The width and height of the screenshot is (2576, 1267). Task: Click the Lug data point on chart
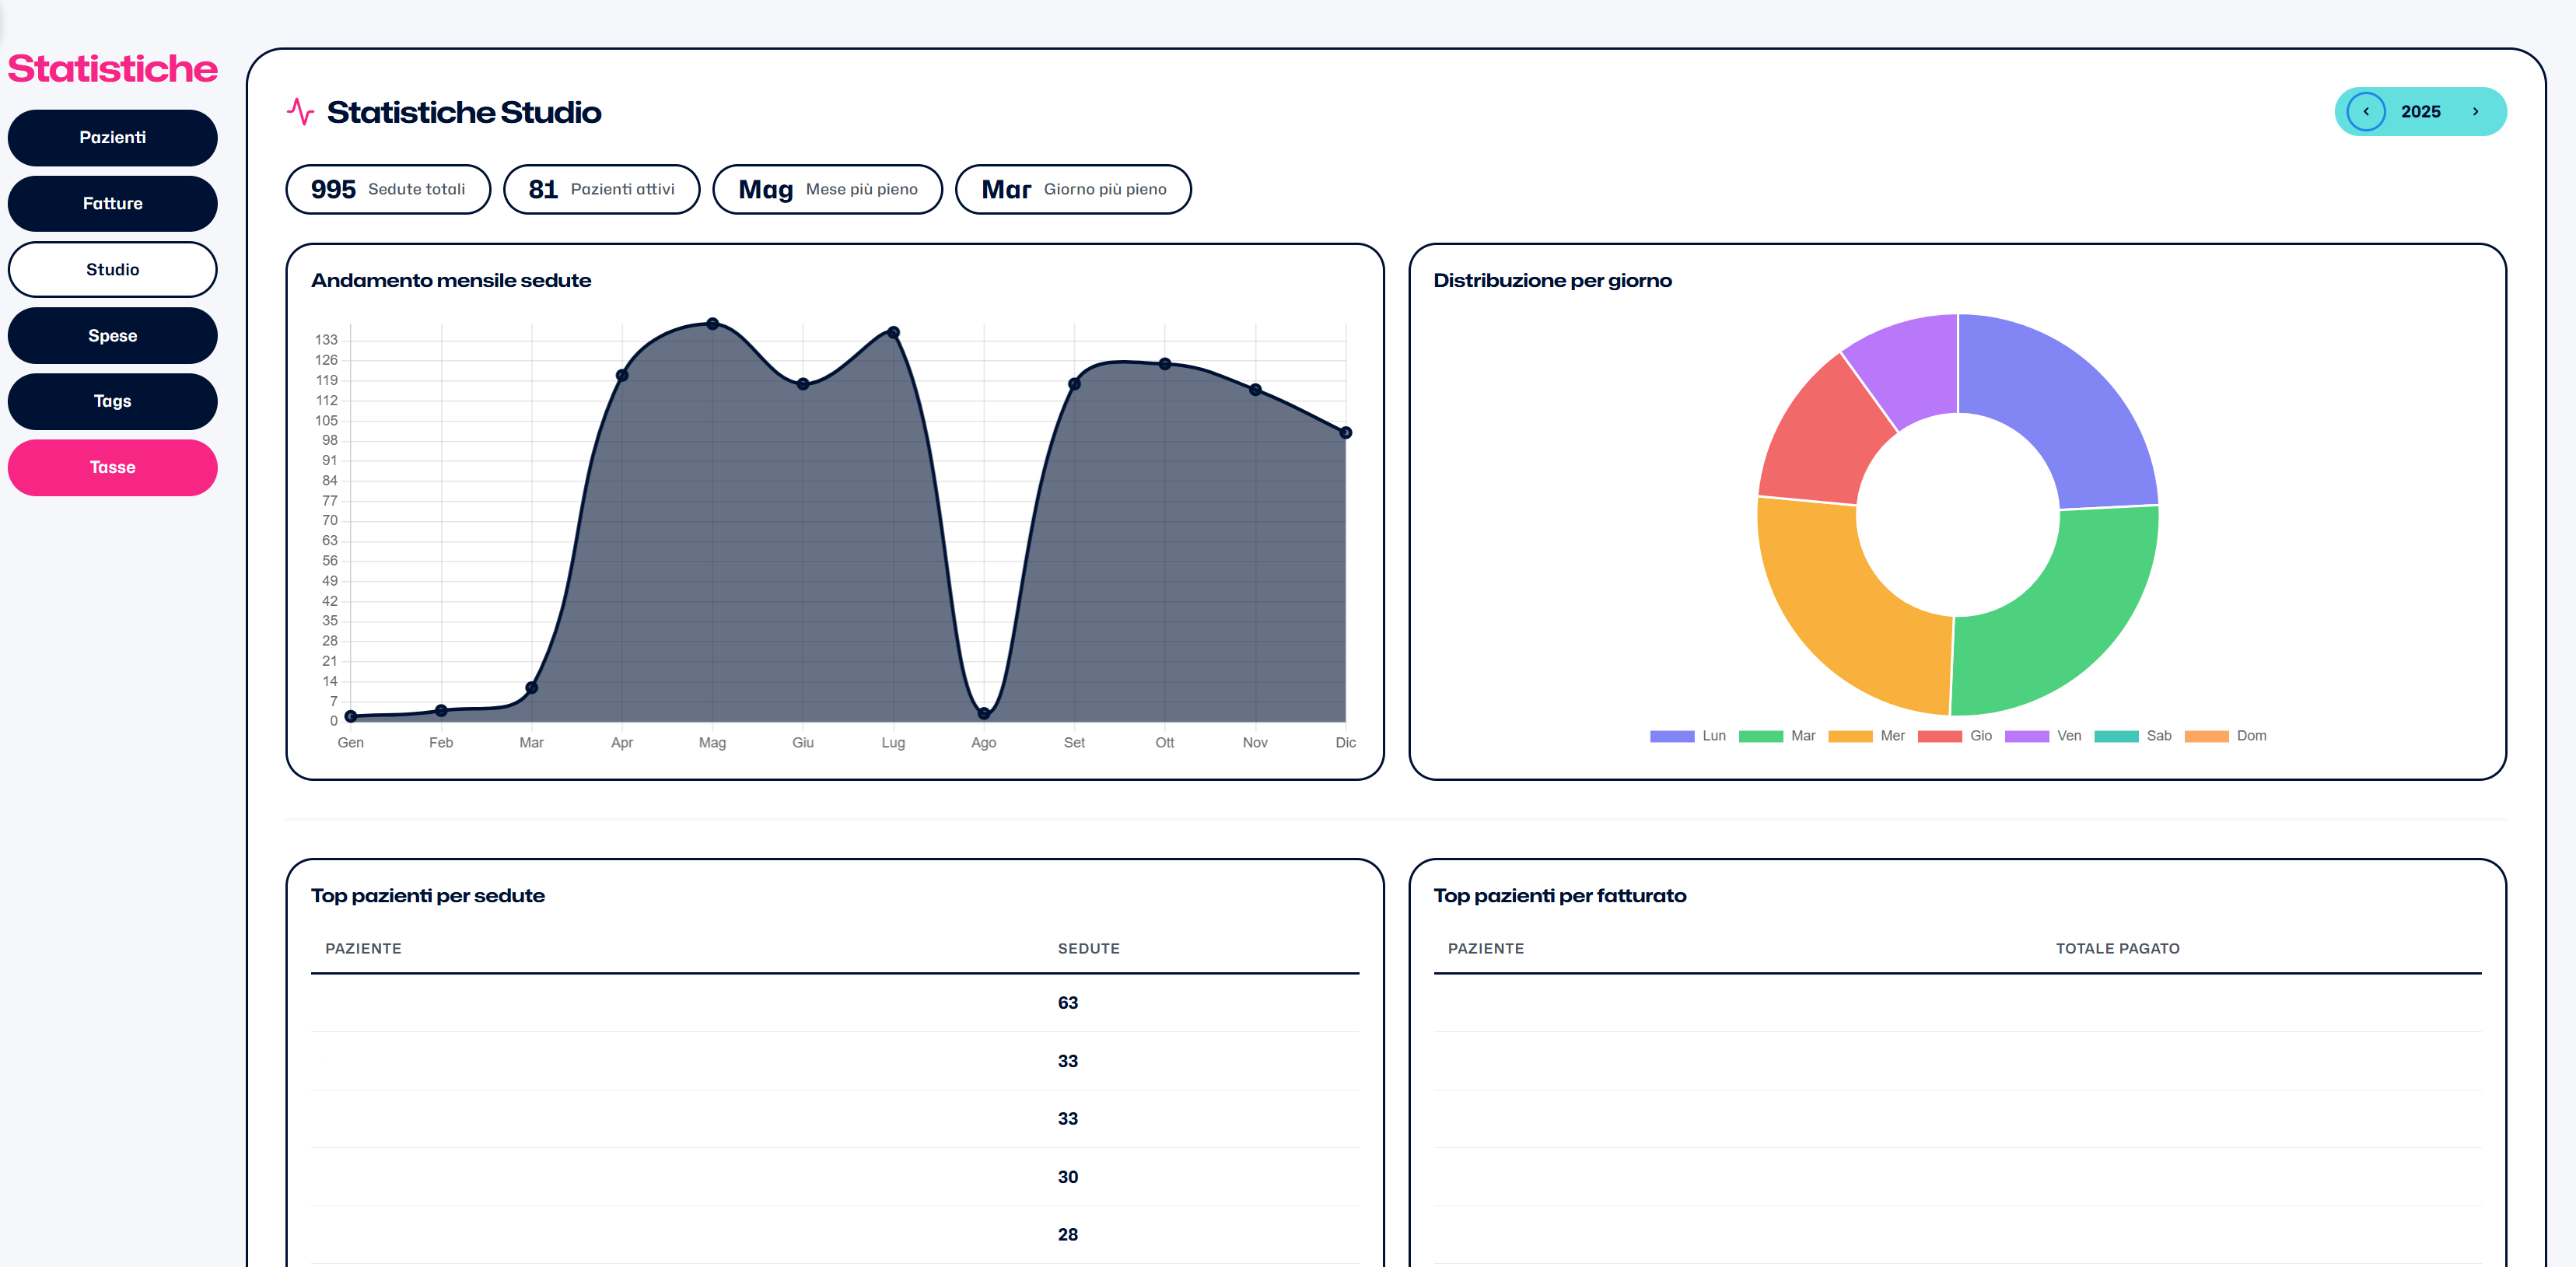[893, 332]
